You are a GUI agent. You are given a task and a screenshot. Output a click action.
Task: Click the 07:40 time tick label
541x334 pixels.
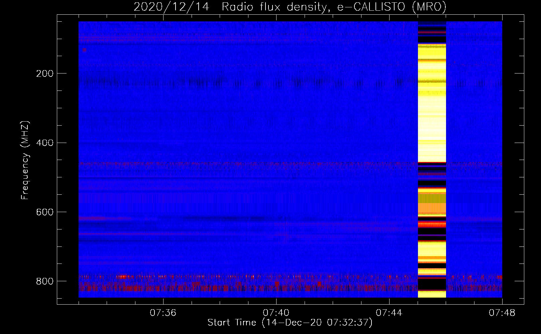[276, 313]
